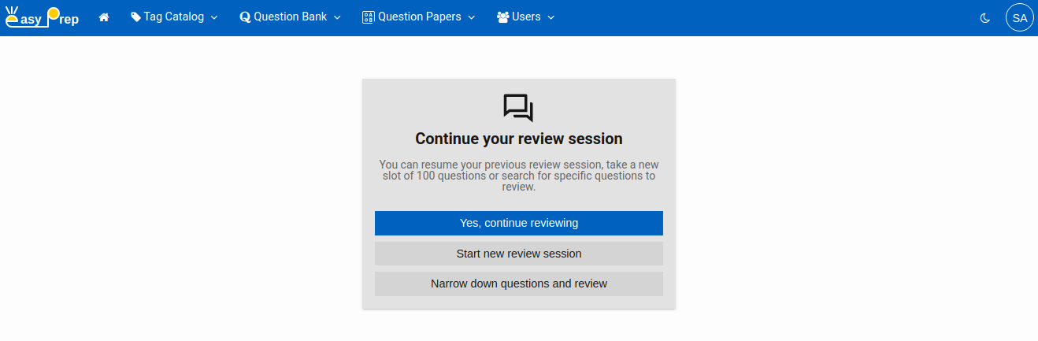Toggle dark mode moon icon

[984, 17]
